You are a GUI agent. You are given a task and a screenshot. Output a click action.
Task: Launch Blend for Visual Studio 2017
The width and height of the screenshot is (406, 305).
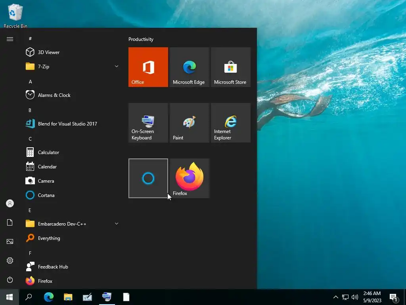[72, 124]
